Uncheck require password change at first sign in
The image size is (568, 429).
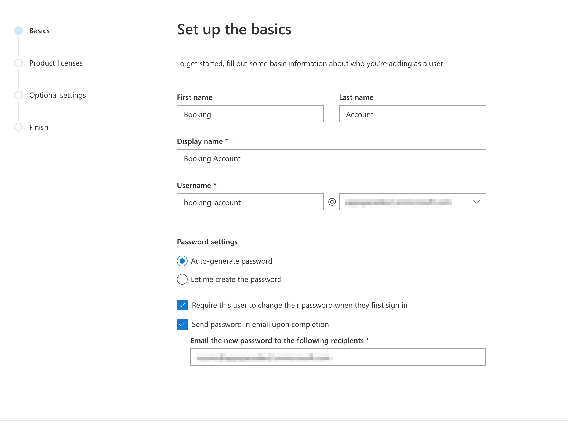click(x=182, y=305)
